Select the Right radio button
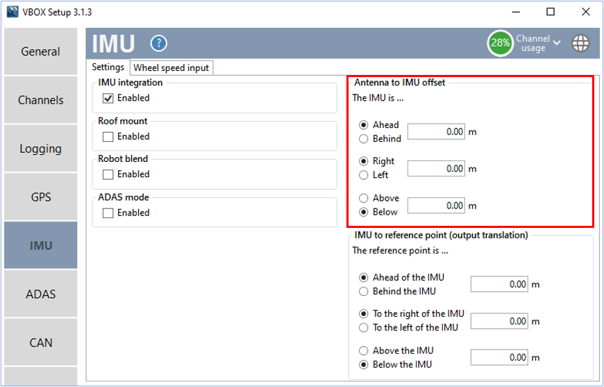Screen dimensions: 604x387 coord(363,161)
